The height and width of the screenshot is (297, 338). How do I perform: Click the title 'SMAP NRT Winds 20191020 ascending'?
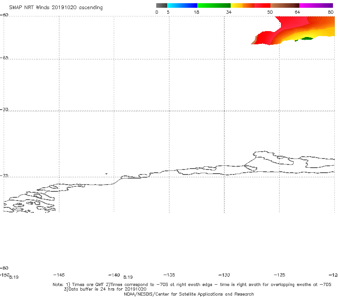pyautogui.click(x=56, y=8)
